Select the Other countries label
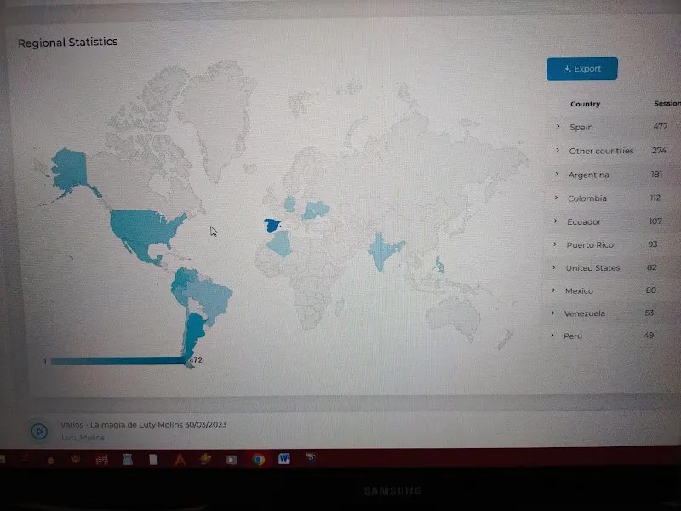The image size is (681, 511). [601, 151]
